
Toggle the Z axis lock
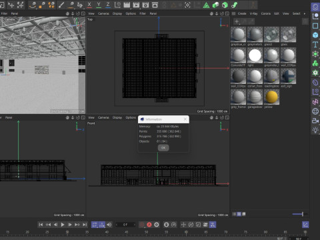coord(108,5)
